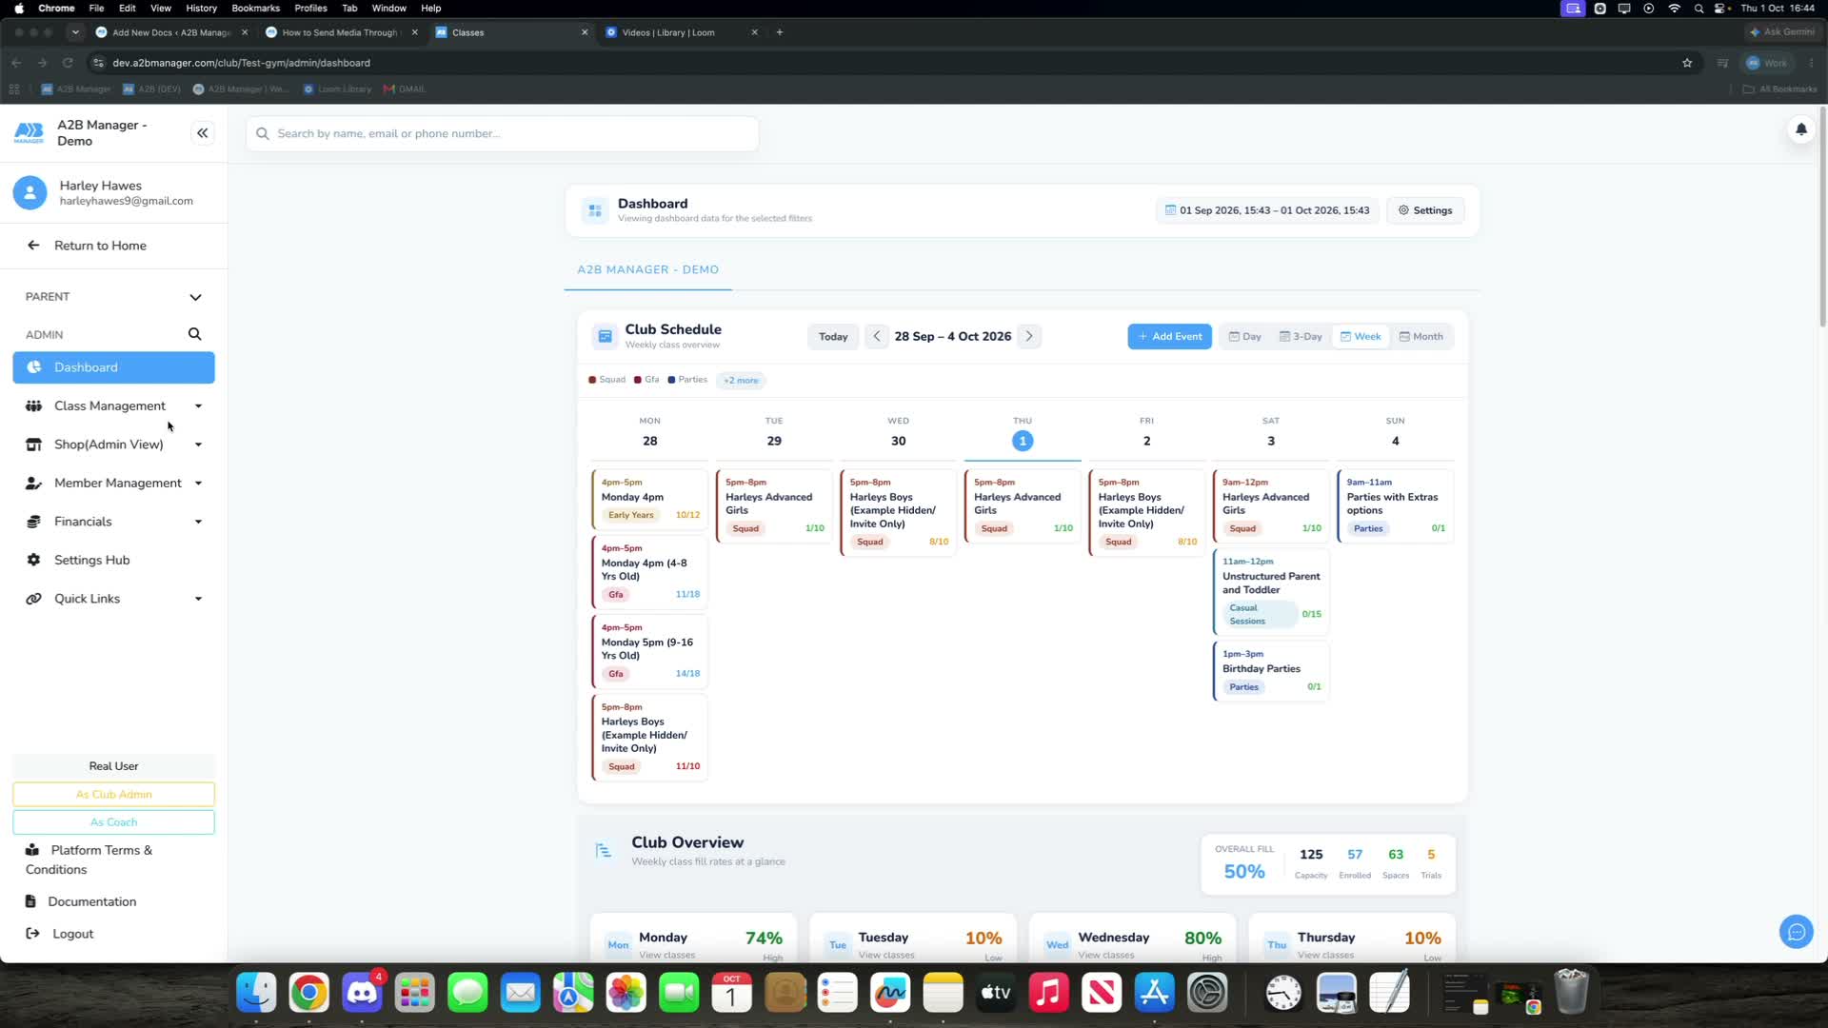Click the member search input field
This screenshot has height=1028, width=1828.
click(x=503, y=133)
